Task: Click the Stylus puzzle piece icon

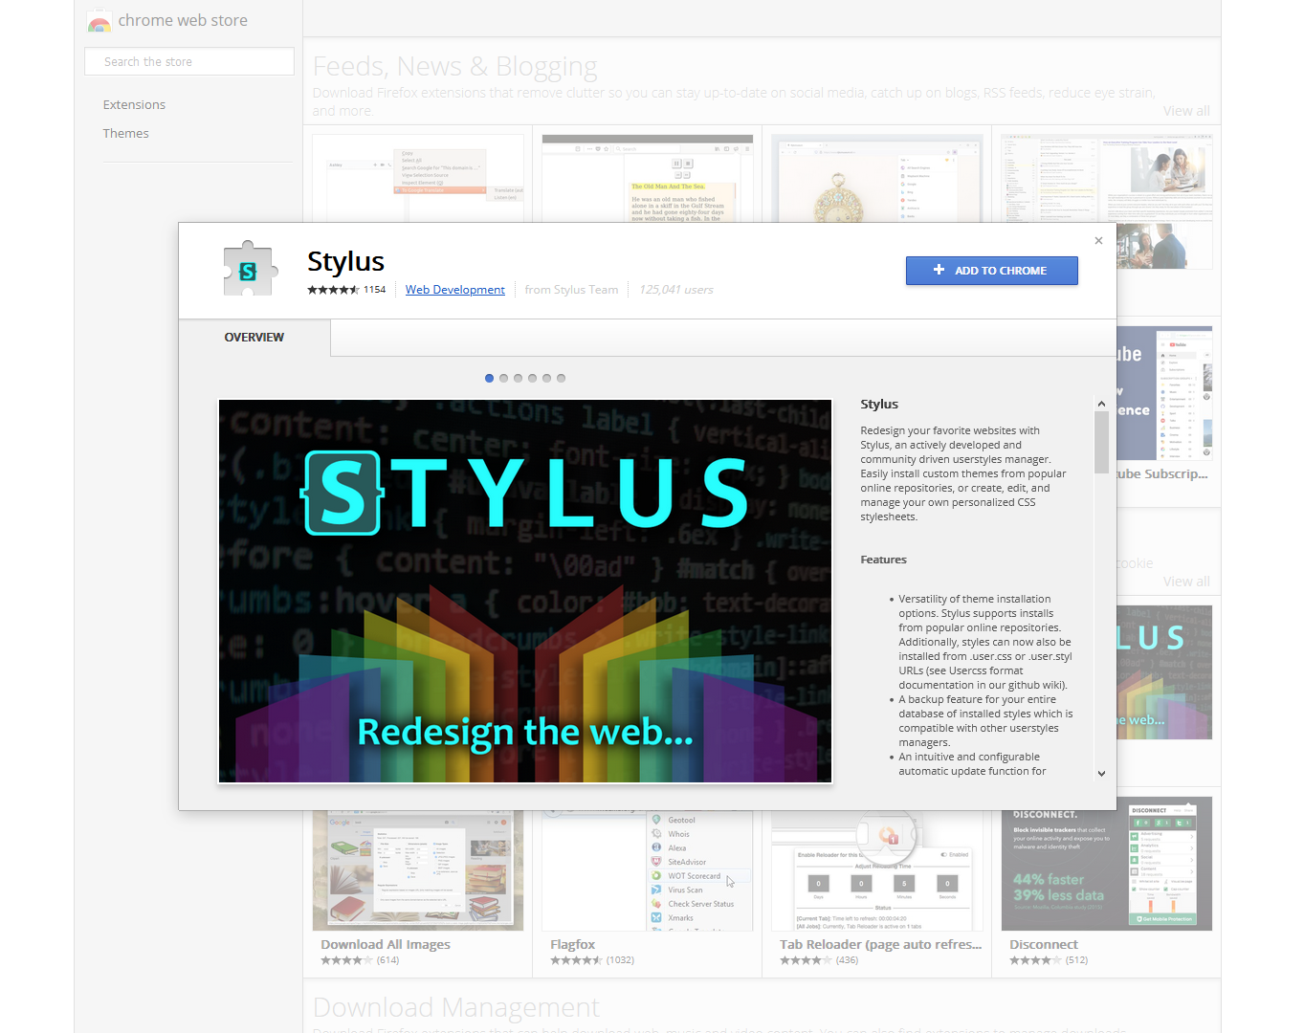Action: 249,269
